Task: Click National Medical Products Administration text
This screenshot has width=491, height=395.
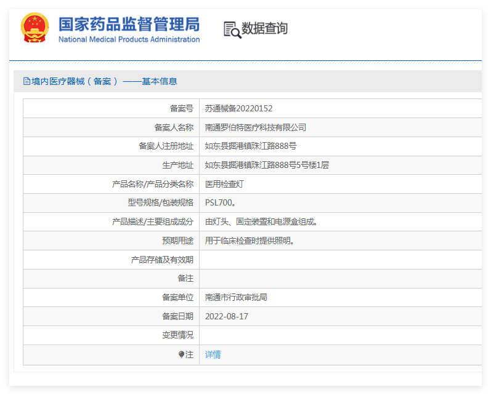Action: (129, 39)
